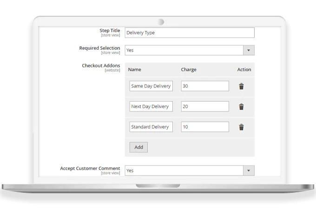Open the Required Selection dropdown
The height and width of the screenshot is (209, 316).
pos(190,50)
